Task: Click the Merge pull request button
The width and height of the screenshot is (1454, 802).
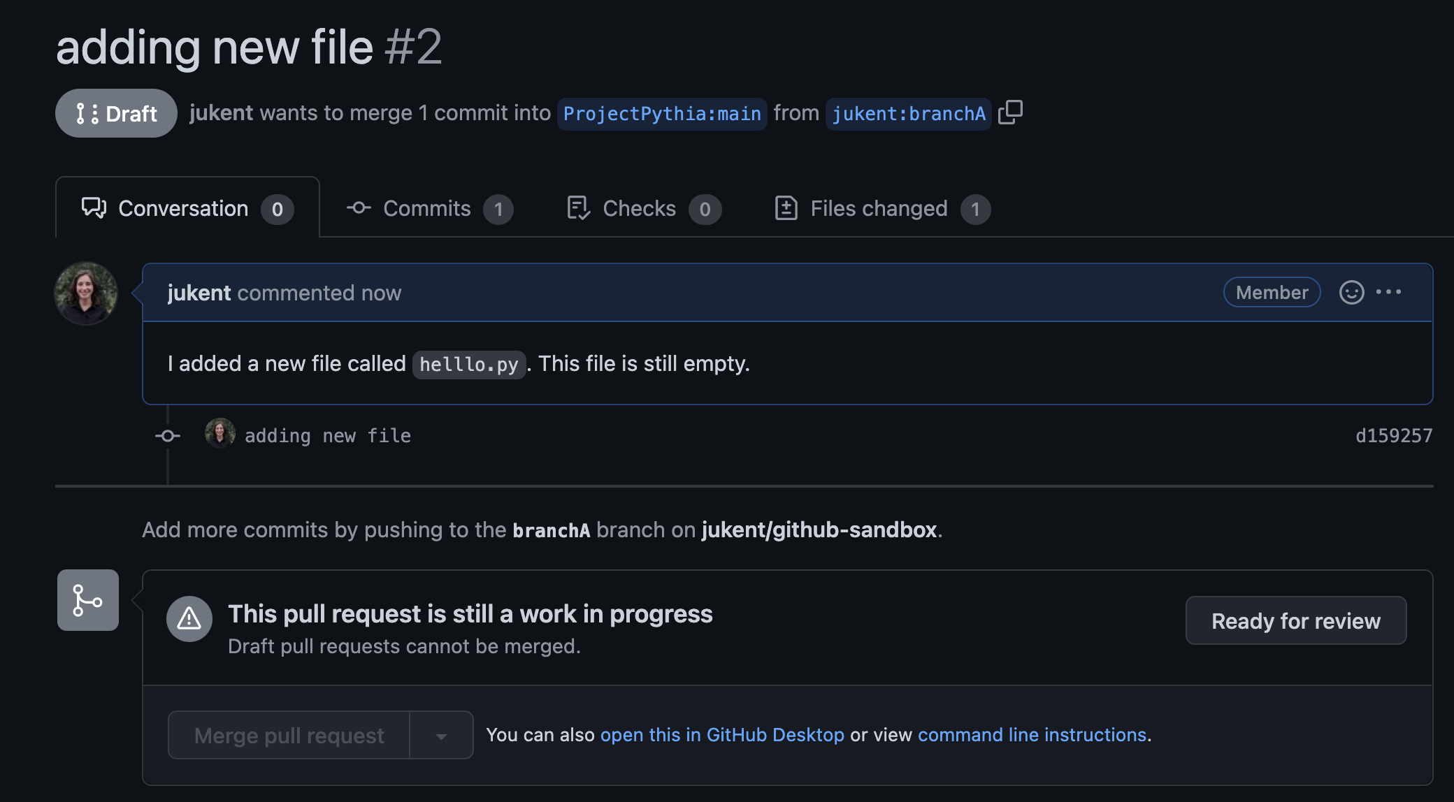Action: (x=289, y=736)
